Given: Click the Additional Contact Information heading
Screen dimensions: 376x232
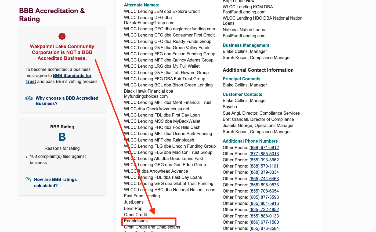Looking at the screenshot, I should pyautogui.click(x=258, y=70).
